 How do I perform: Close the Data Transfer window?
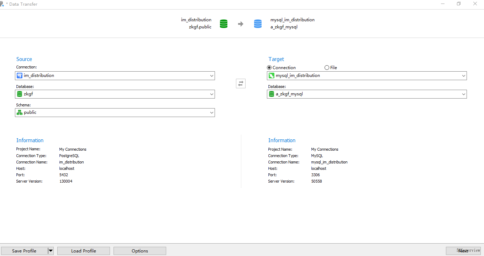pos(475,4)
